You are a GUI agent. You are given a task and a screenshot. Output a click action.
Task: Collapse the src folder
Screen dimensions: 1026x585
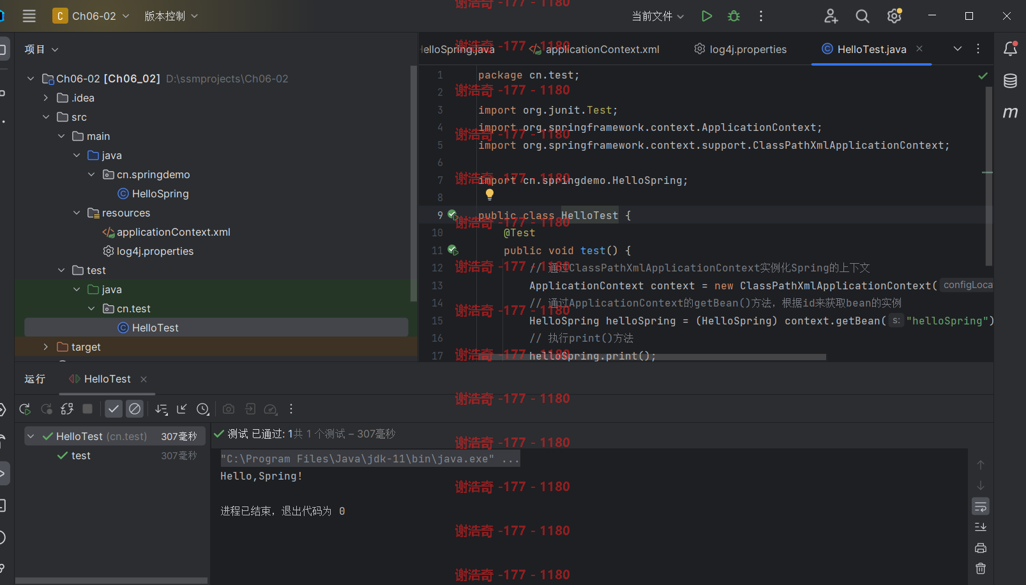pos(45,117)
